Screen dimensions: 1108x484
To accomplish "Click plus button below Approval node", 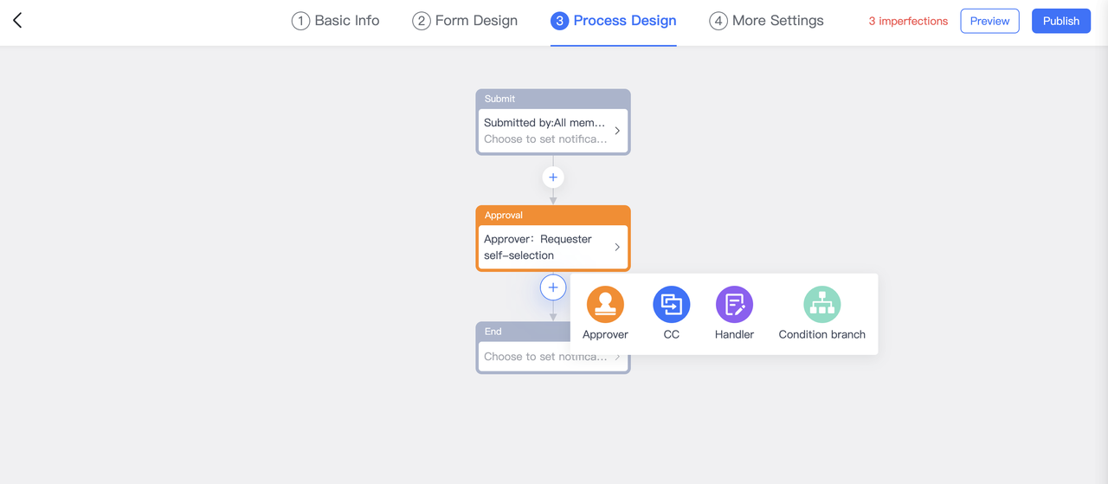I will pyautogui.click(x=553, y=287).
